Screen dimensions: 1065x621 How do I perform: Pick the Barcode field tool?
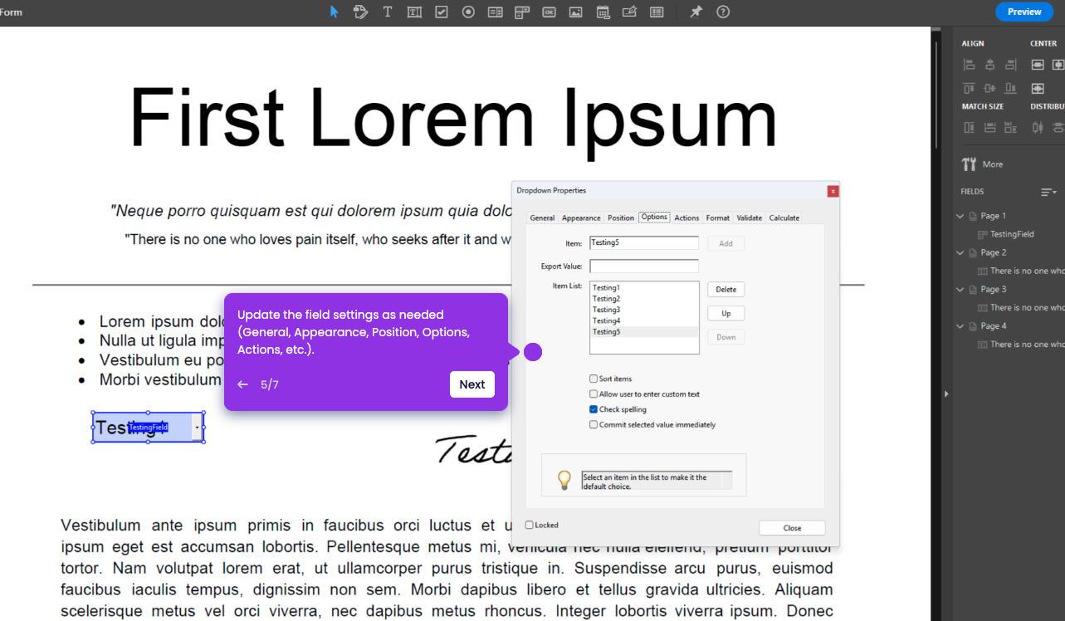[657, 12]
